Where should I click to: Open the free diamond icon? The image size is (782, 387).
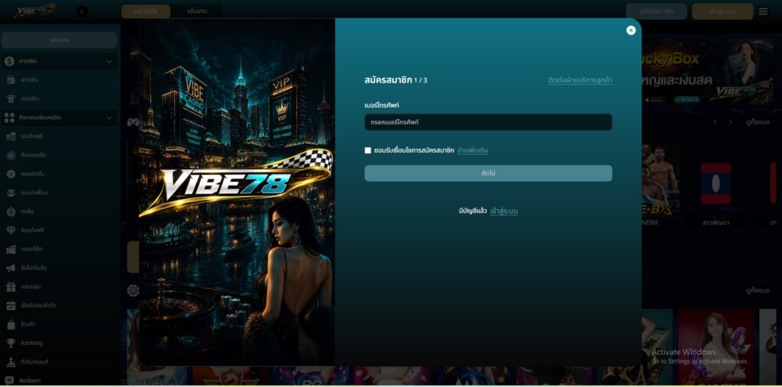pyautogui.click(x=11, y=231)
